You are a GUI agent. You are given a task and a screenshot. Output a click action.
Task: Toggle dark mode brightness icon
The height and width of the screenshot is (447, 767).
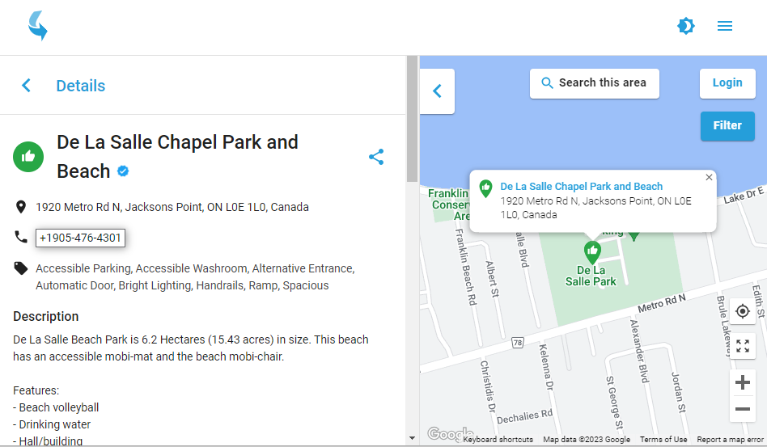click(x=686, y=25)
